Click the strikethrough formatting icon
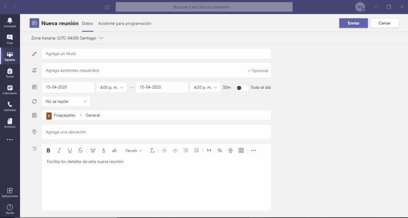The width and height of the screenshot is (408, 218). (80, 151)
